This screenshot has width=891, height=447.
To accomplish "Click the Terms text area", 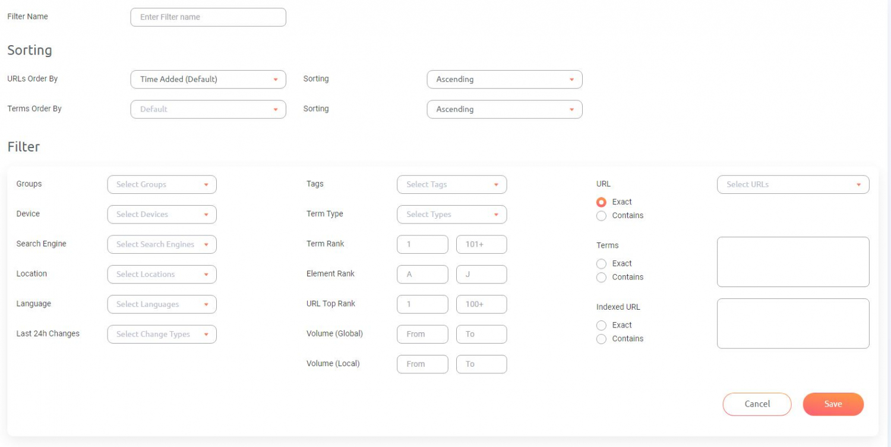I will point(792,262).
